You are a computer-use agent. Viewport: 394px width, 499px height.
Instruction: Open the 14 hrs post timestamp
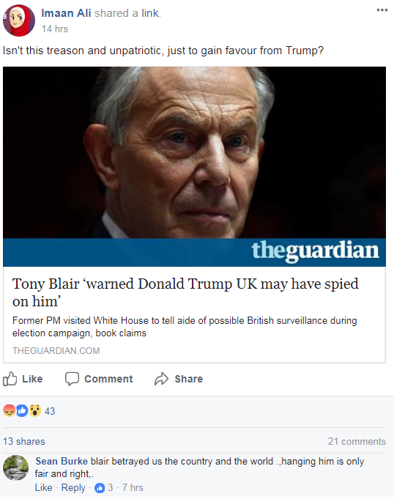[x=55, y=29]
